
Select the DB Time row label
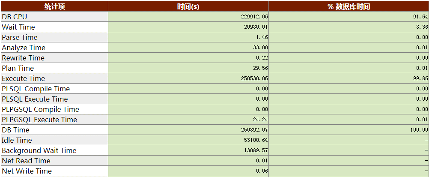coord(15,130)
